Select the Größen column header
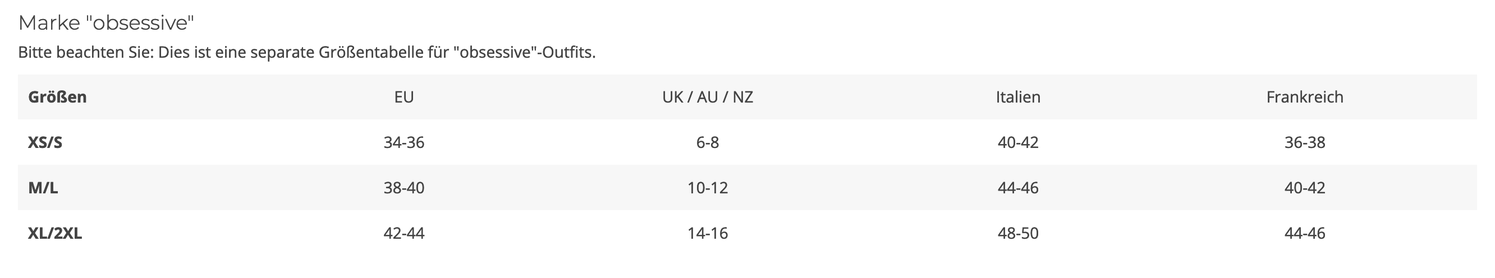 (x=57, y=97)
